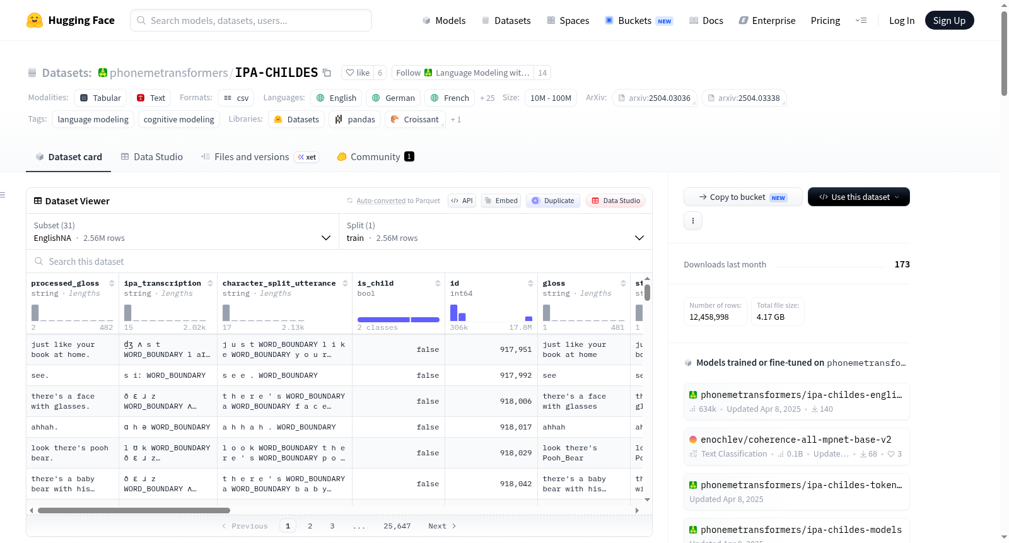Open the navigation menu icon beside Pricing
1009x543 pixels.
(861, 20)
